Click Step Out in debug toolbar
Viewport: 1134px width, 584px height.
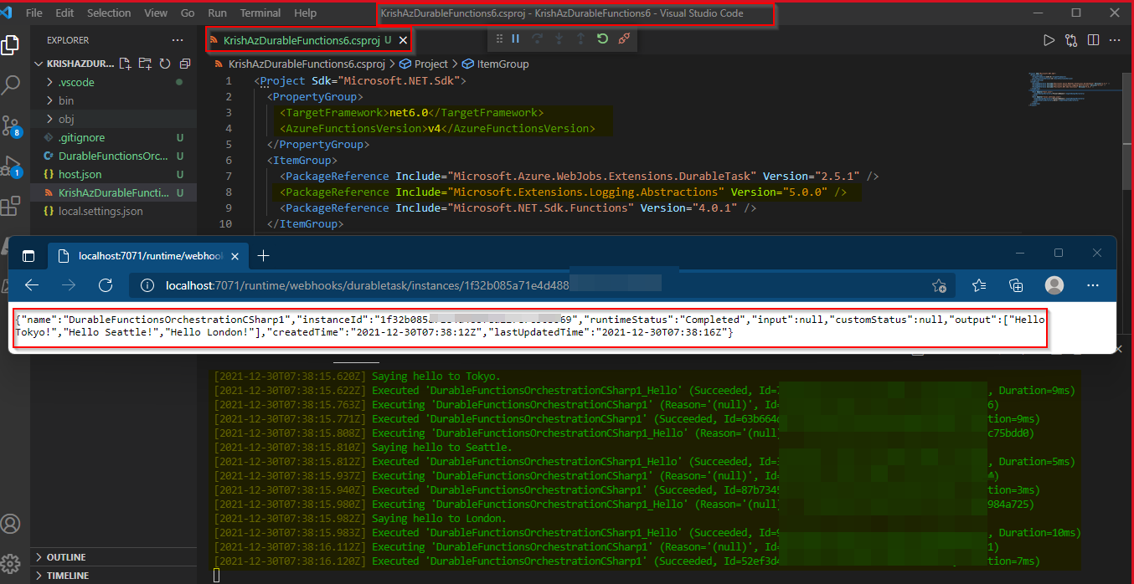point(580,39)
